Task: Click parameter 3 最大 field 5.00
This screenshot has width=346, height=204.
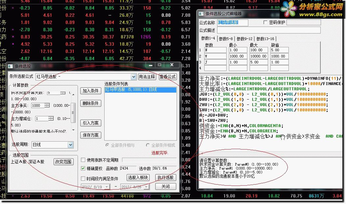Action: 259,62
